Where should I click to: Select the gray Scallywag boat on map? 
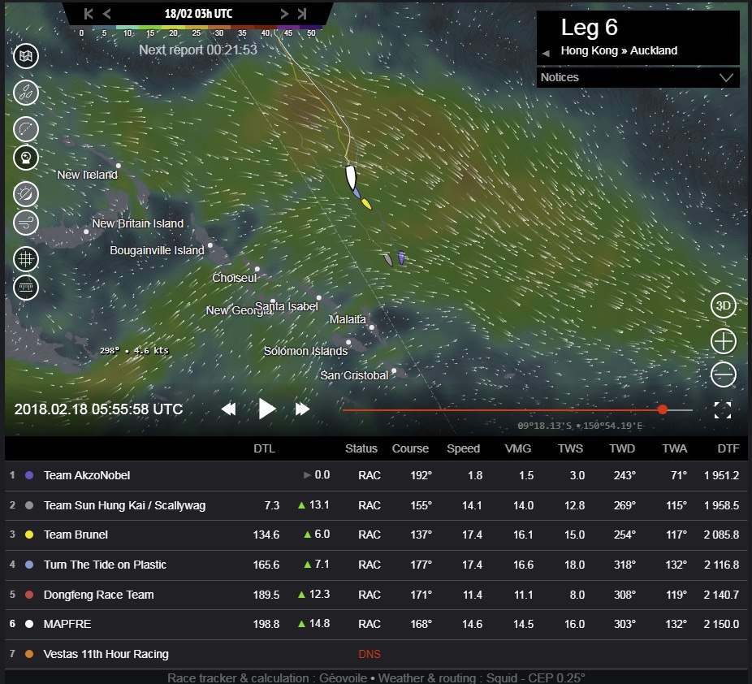coord(388,259)
